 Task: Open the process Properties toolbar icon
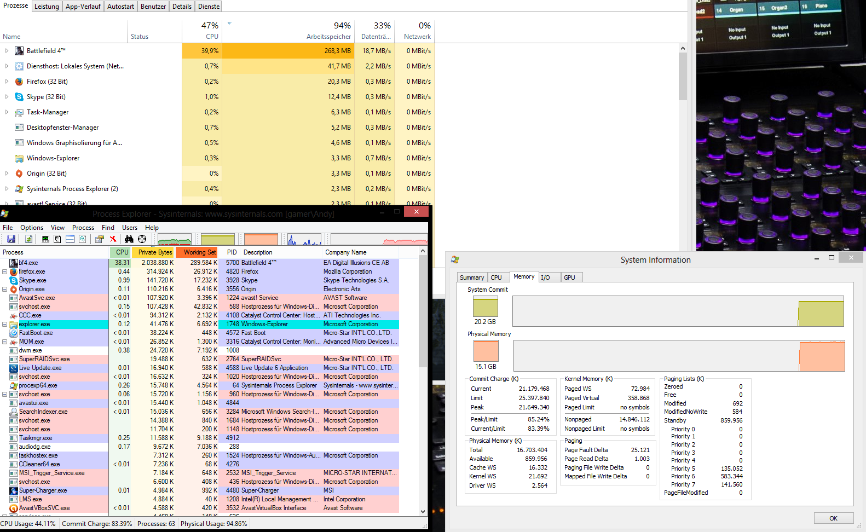coord(99,239)
